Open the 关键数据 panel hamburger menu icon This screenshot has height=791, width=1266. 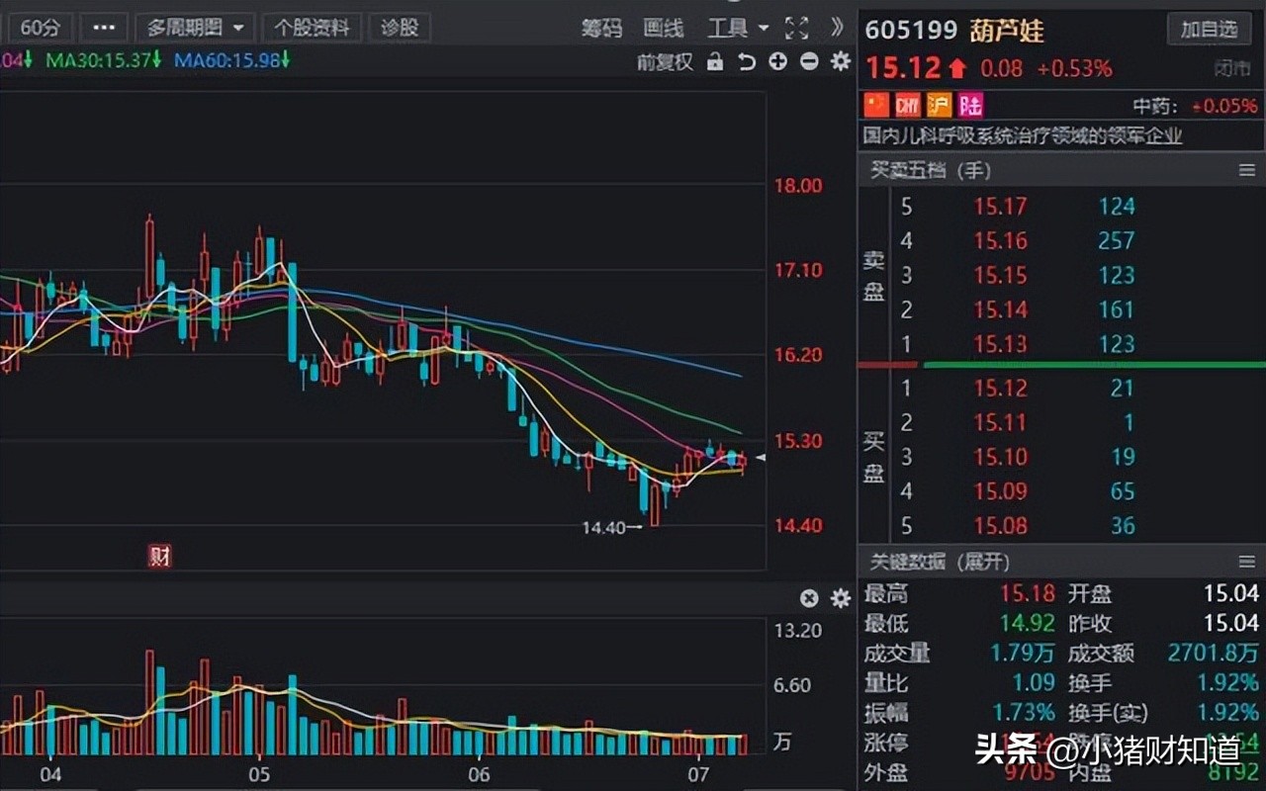tap(1247, 562)
